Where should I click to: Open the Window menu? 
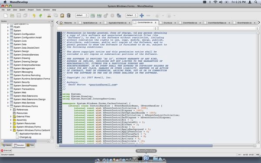pyautogui.click(x=47, y=10)
